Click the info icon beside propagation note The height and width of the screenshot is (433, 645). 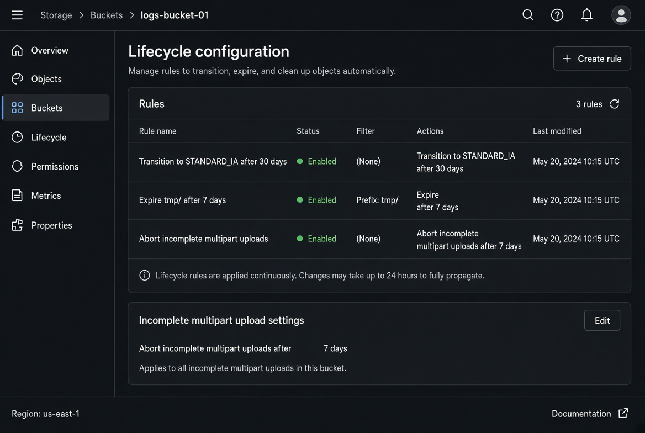[144, 276]
